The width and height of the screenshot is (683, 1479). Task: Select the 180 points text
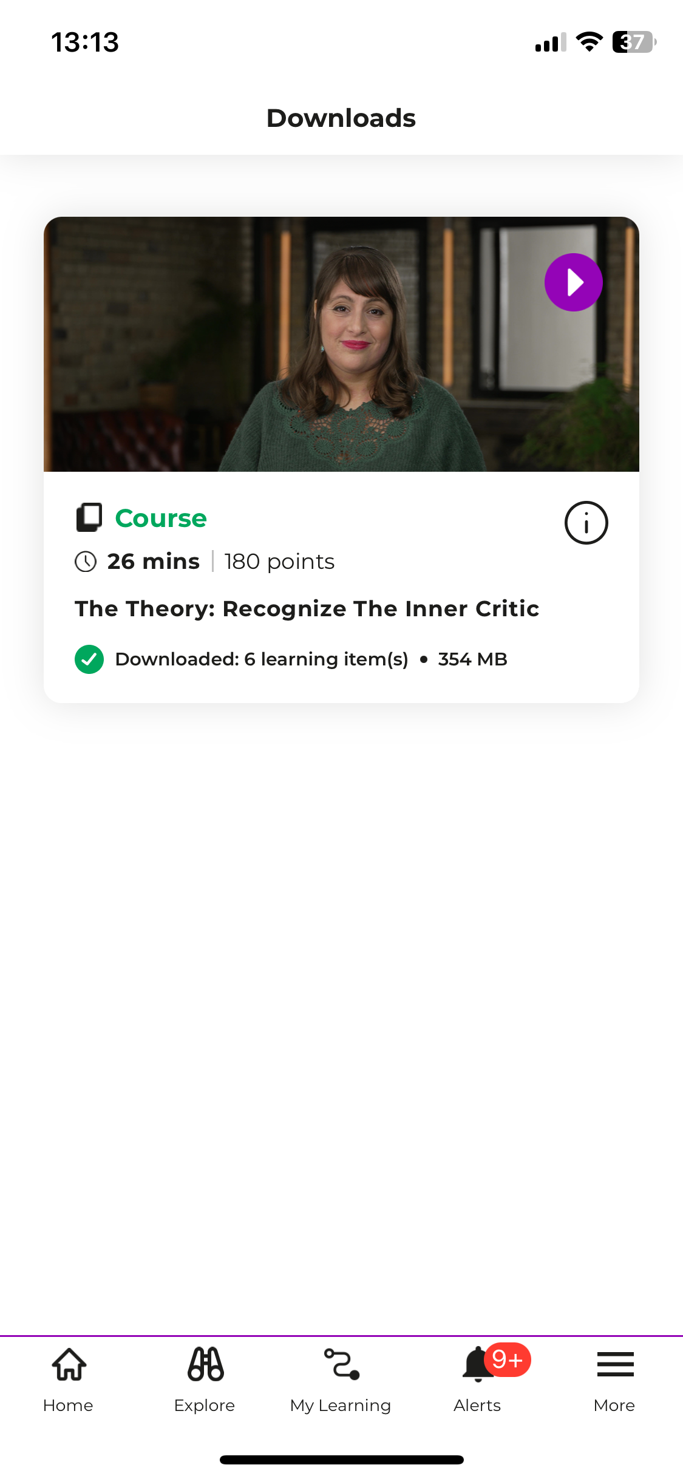click(279, 562)
